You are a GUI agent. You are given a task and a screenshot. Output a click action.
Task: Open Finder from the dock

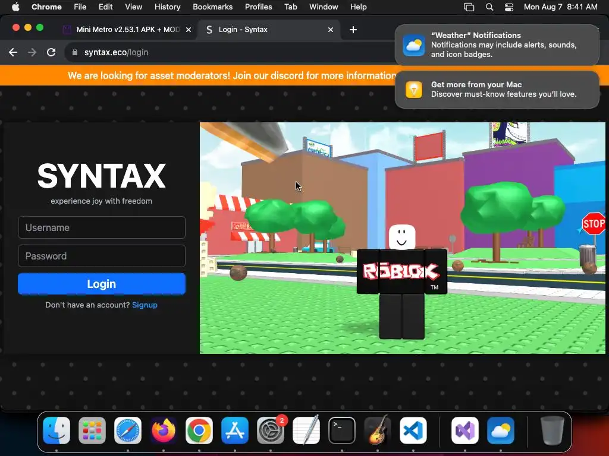pyautogui.click(x=56, y=430)
